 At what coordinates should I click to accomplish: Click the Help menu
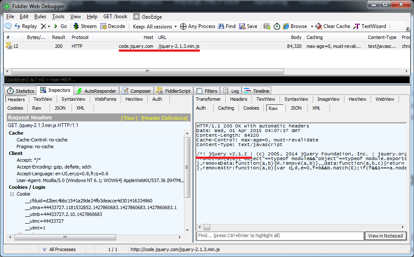[92, 17]
